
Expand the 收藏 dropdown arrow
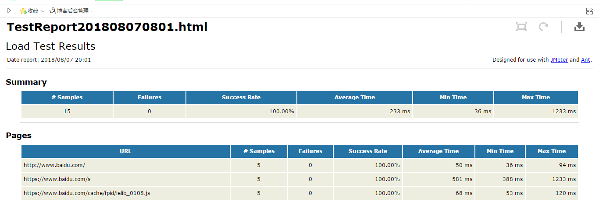(x=43, y=11)
